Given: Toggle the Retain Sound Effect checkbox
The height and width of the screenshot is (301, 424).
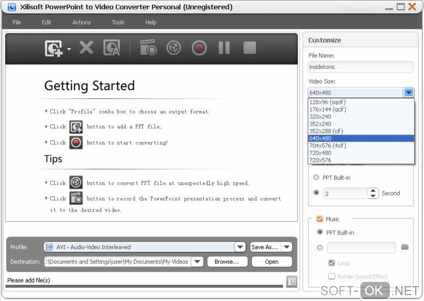Looking at the screenshot, I should click(332, 276).
